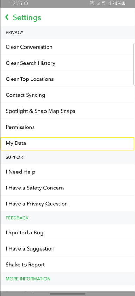The height and width of the screenshot is (296, 135).
Task: Tap I Have a Suggestion
Action: pyautogui.click(x=67, y=248)
